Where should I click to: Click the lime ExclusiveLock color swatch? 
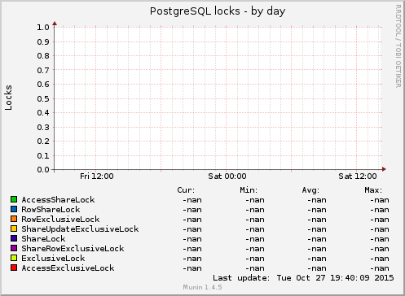click(14, 258)
